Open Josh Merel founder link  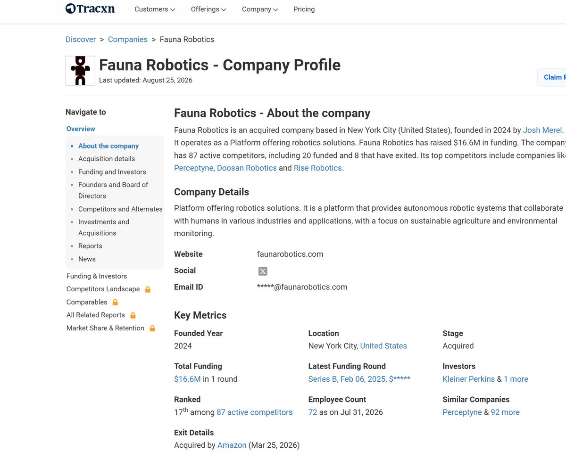542,130
